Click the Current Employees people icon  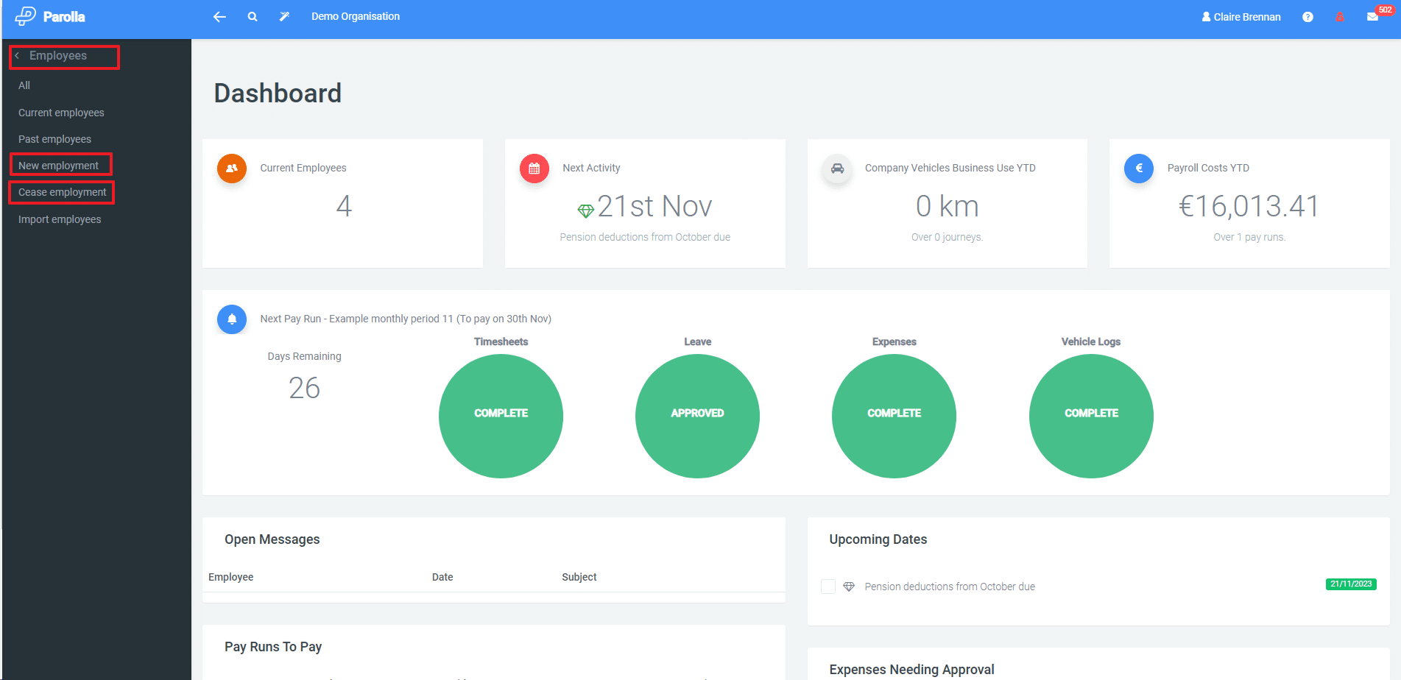point(232,169)
